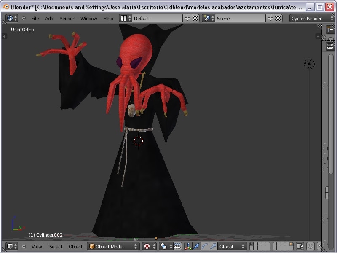Viewport: 337px width, 253px height.
Task: Delete the current Scene with X button
Action: (x=278, y=18)
